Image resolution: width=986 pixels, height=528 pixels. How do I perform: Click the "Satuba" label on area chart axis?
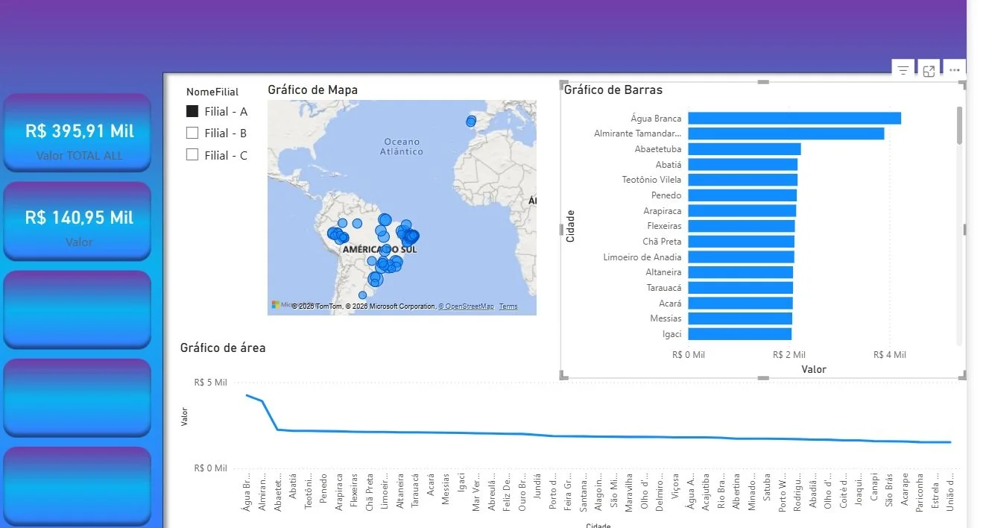(767, 485)
